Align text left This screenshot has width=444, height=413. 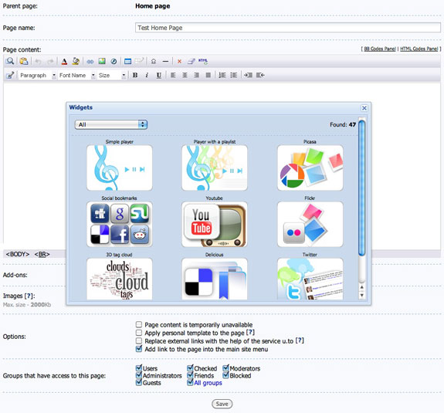tap(173, 76)
